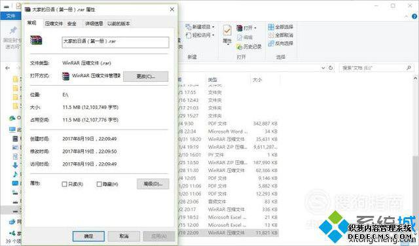The height and width of the screenshot is (246, 419).
Task: Switch to the 压缩文件 tab in Properties
Action: click(x=54, y=24)
